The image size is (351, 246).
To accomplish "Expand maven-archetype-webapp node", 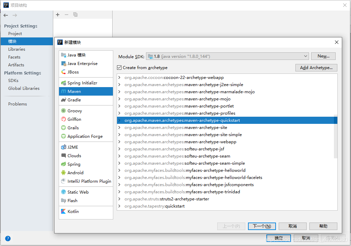I will click(119, 142).
